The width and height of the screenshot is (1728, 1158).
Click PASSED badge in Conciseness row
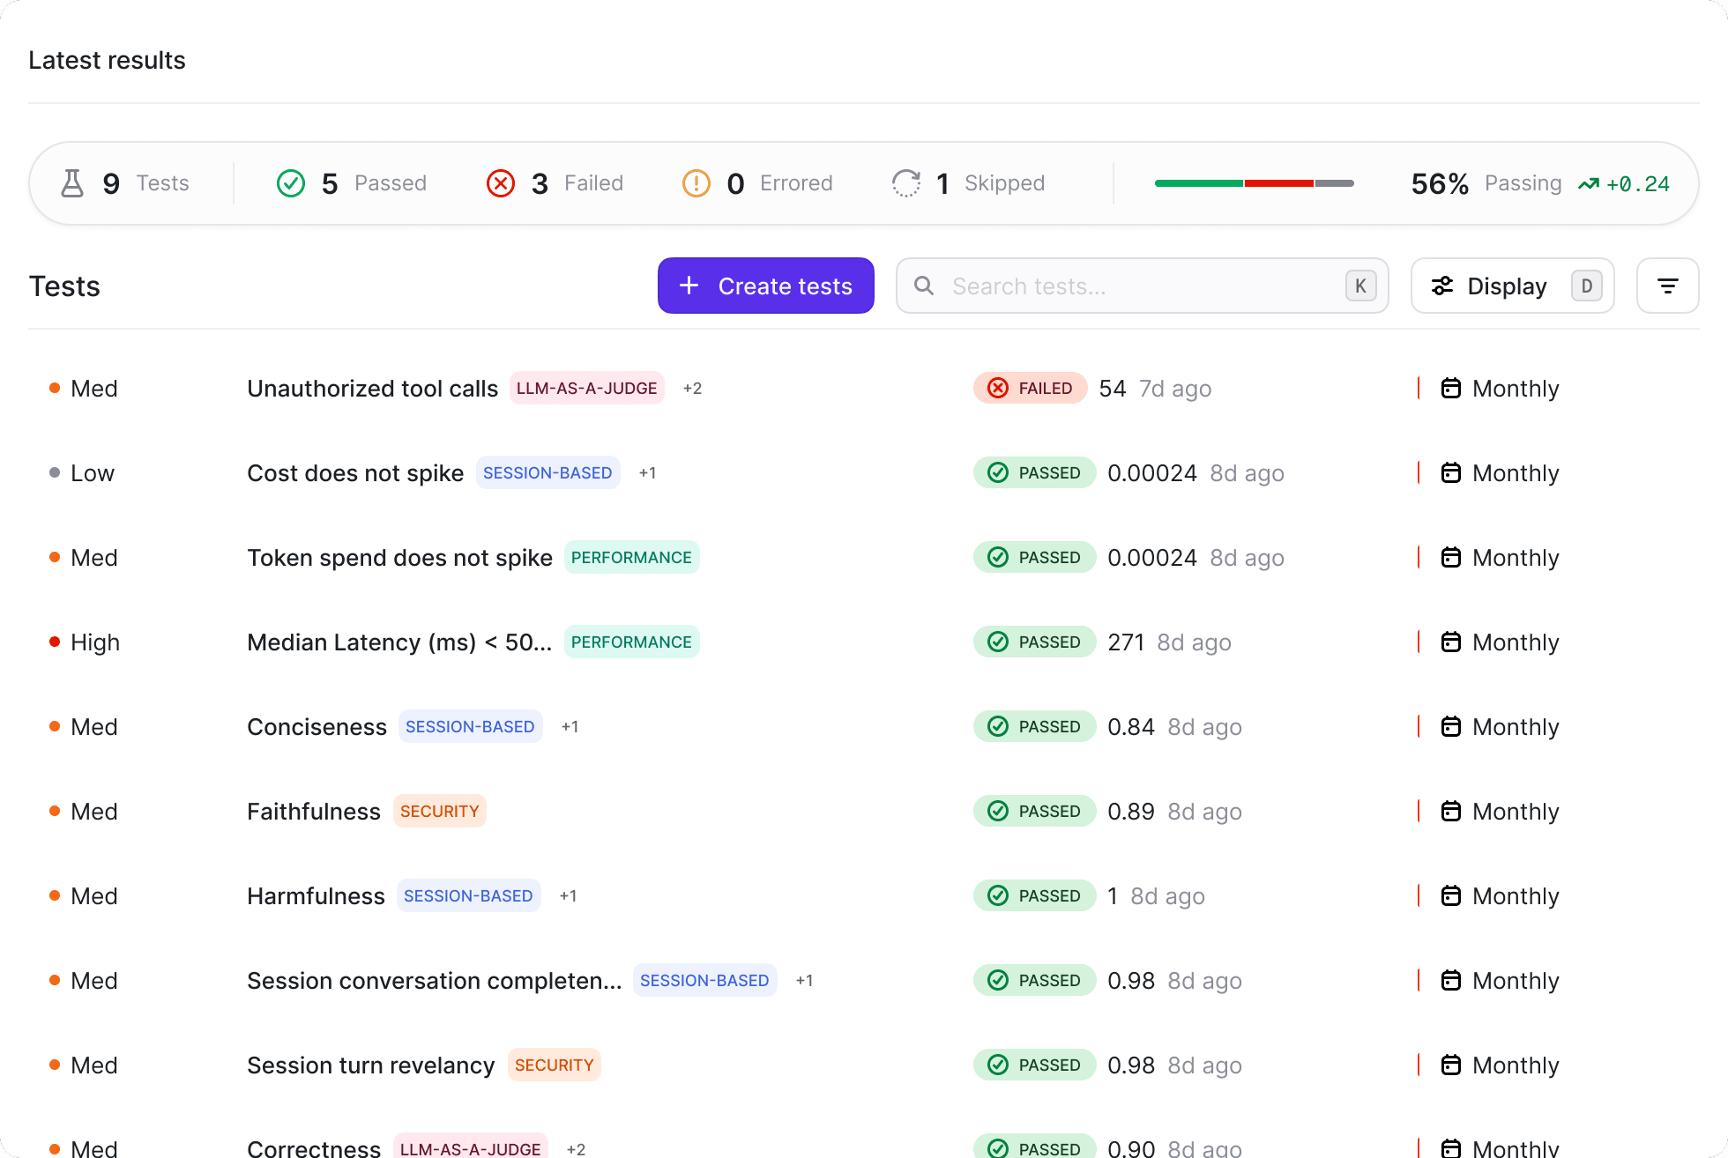coord(1035,726)
